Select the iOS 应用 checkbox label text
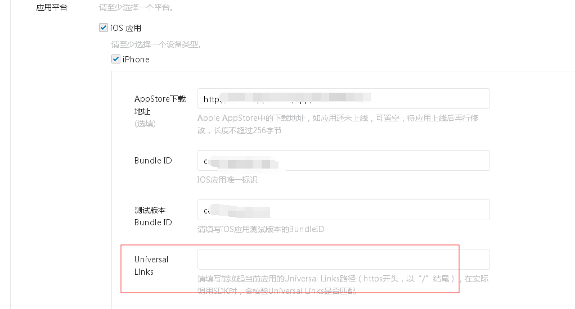Screen dimensions: 575x309 coord(126,28)
